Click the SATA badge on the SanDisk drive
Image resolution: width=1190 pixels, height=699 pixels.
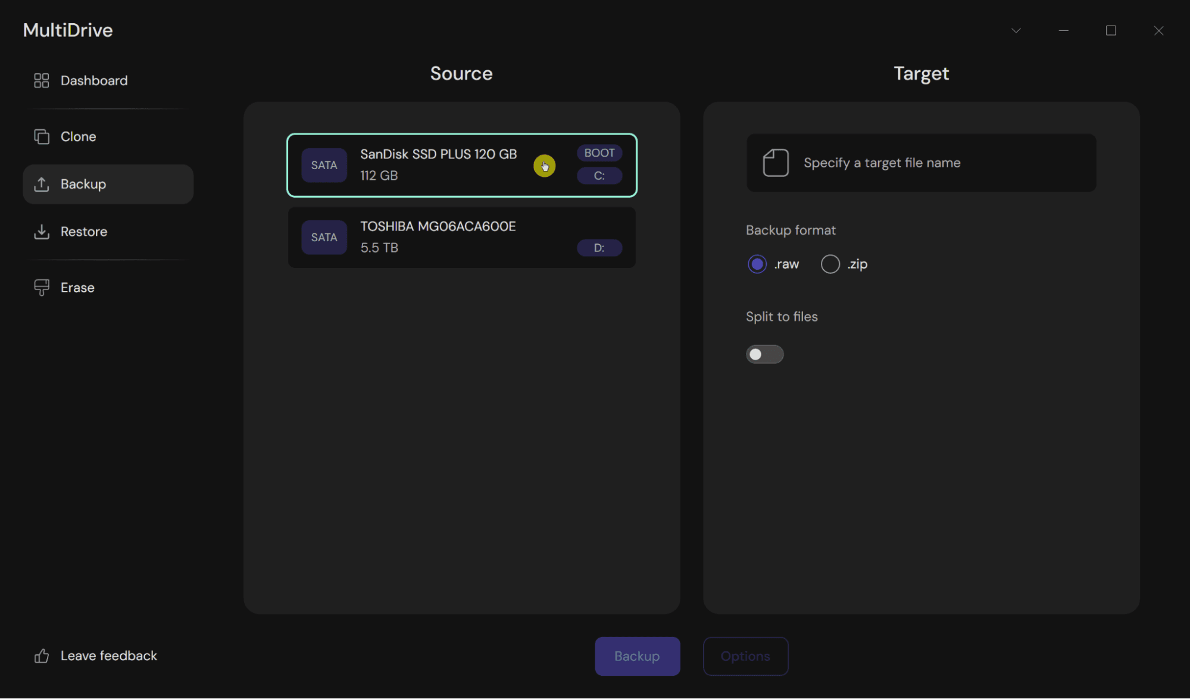(x=324, y=165)
